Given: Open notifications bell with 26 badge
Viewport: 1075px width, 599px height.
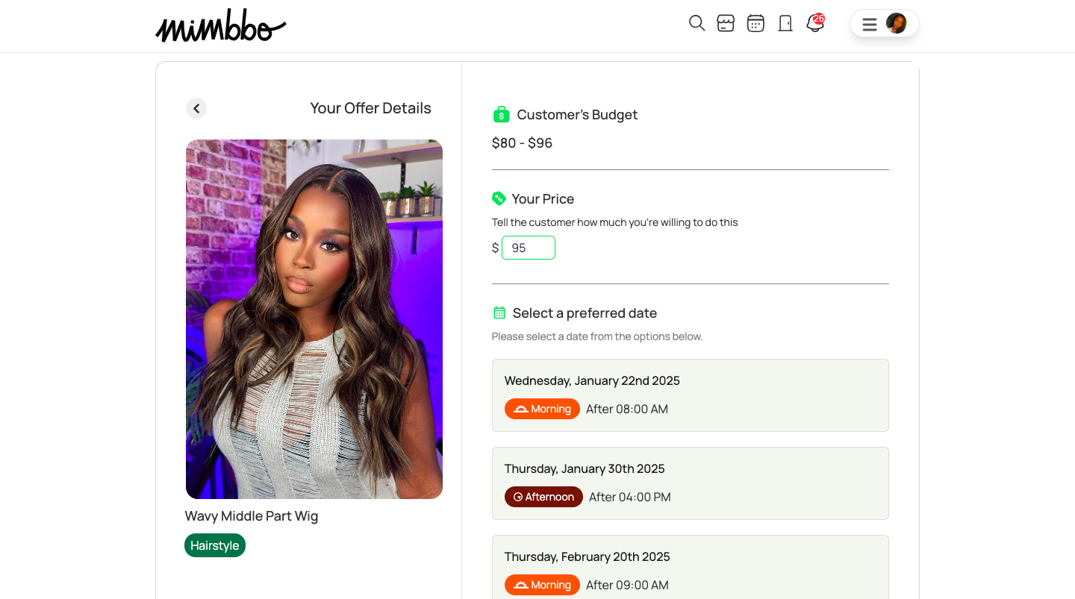Looking at the screenshot, I should coord(815,23).
